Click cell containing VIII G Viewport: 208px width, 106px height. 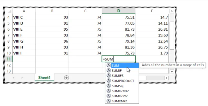tap(24, 41)
